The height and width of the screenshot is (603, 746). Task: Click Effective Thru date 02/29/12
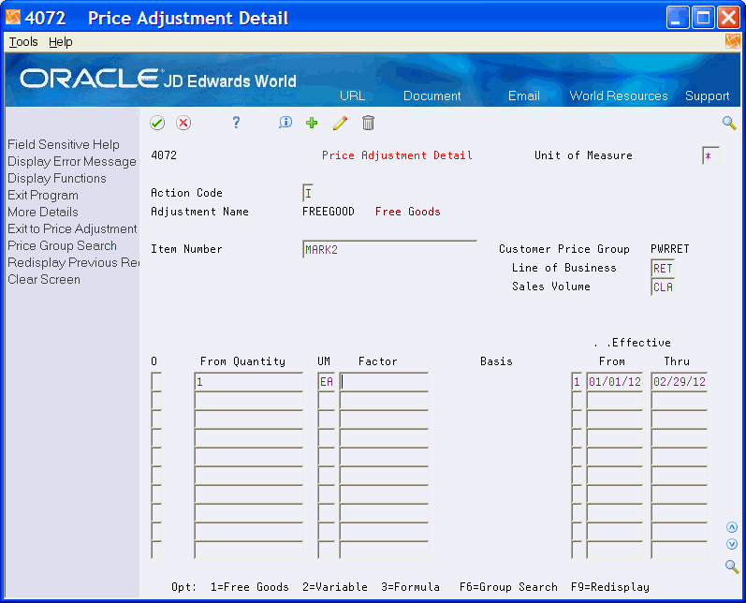pos(679,381)
